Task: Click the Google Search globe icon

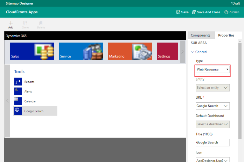Action: 18,111
